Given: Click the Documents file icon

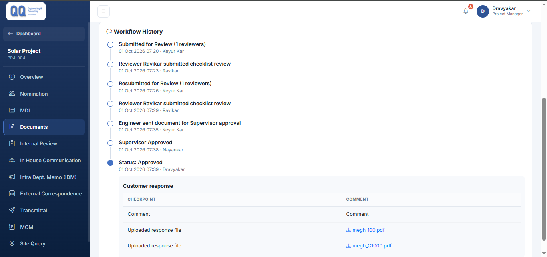Looking at the screenshot, I should coord(12,127).
